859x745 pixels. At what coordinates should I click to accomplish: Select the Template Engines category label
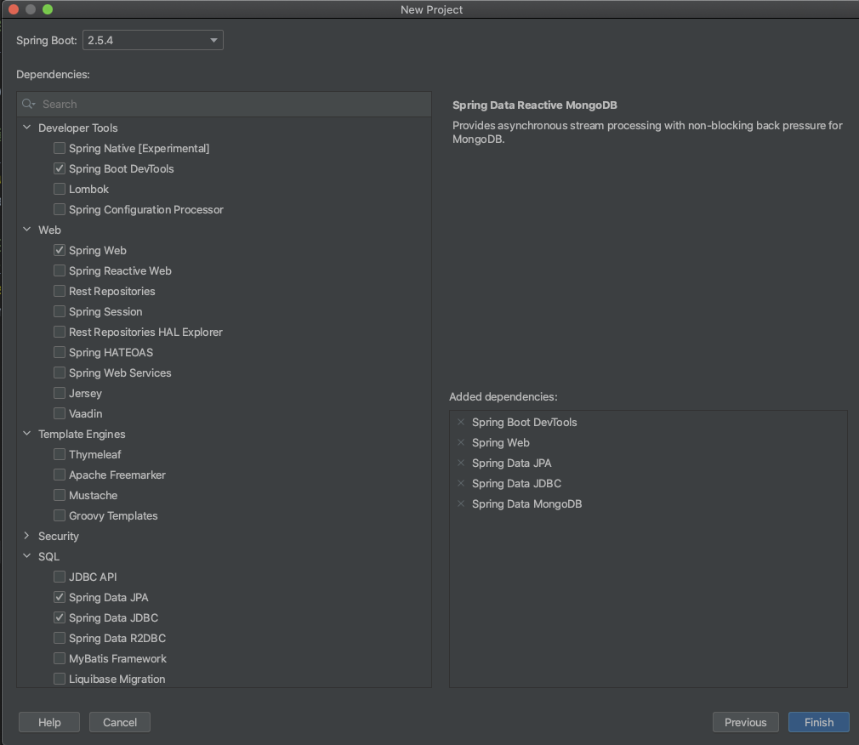[x=82, y=434]
